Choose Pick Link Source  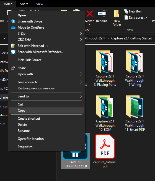46,60
